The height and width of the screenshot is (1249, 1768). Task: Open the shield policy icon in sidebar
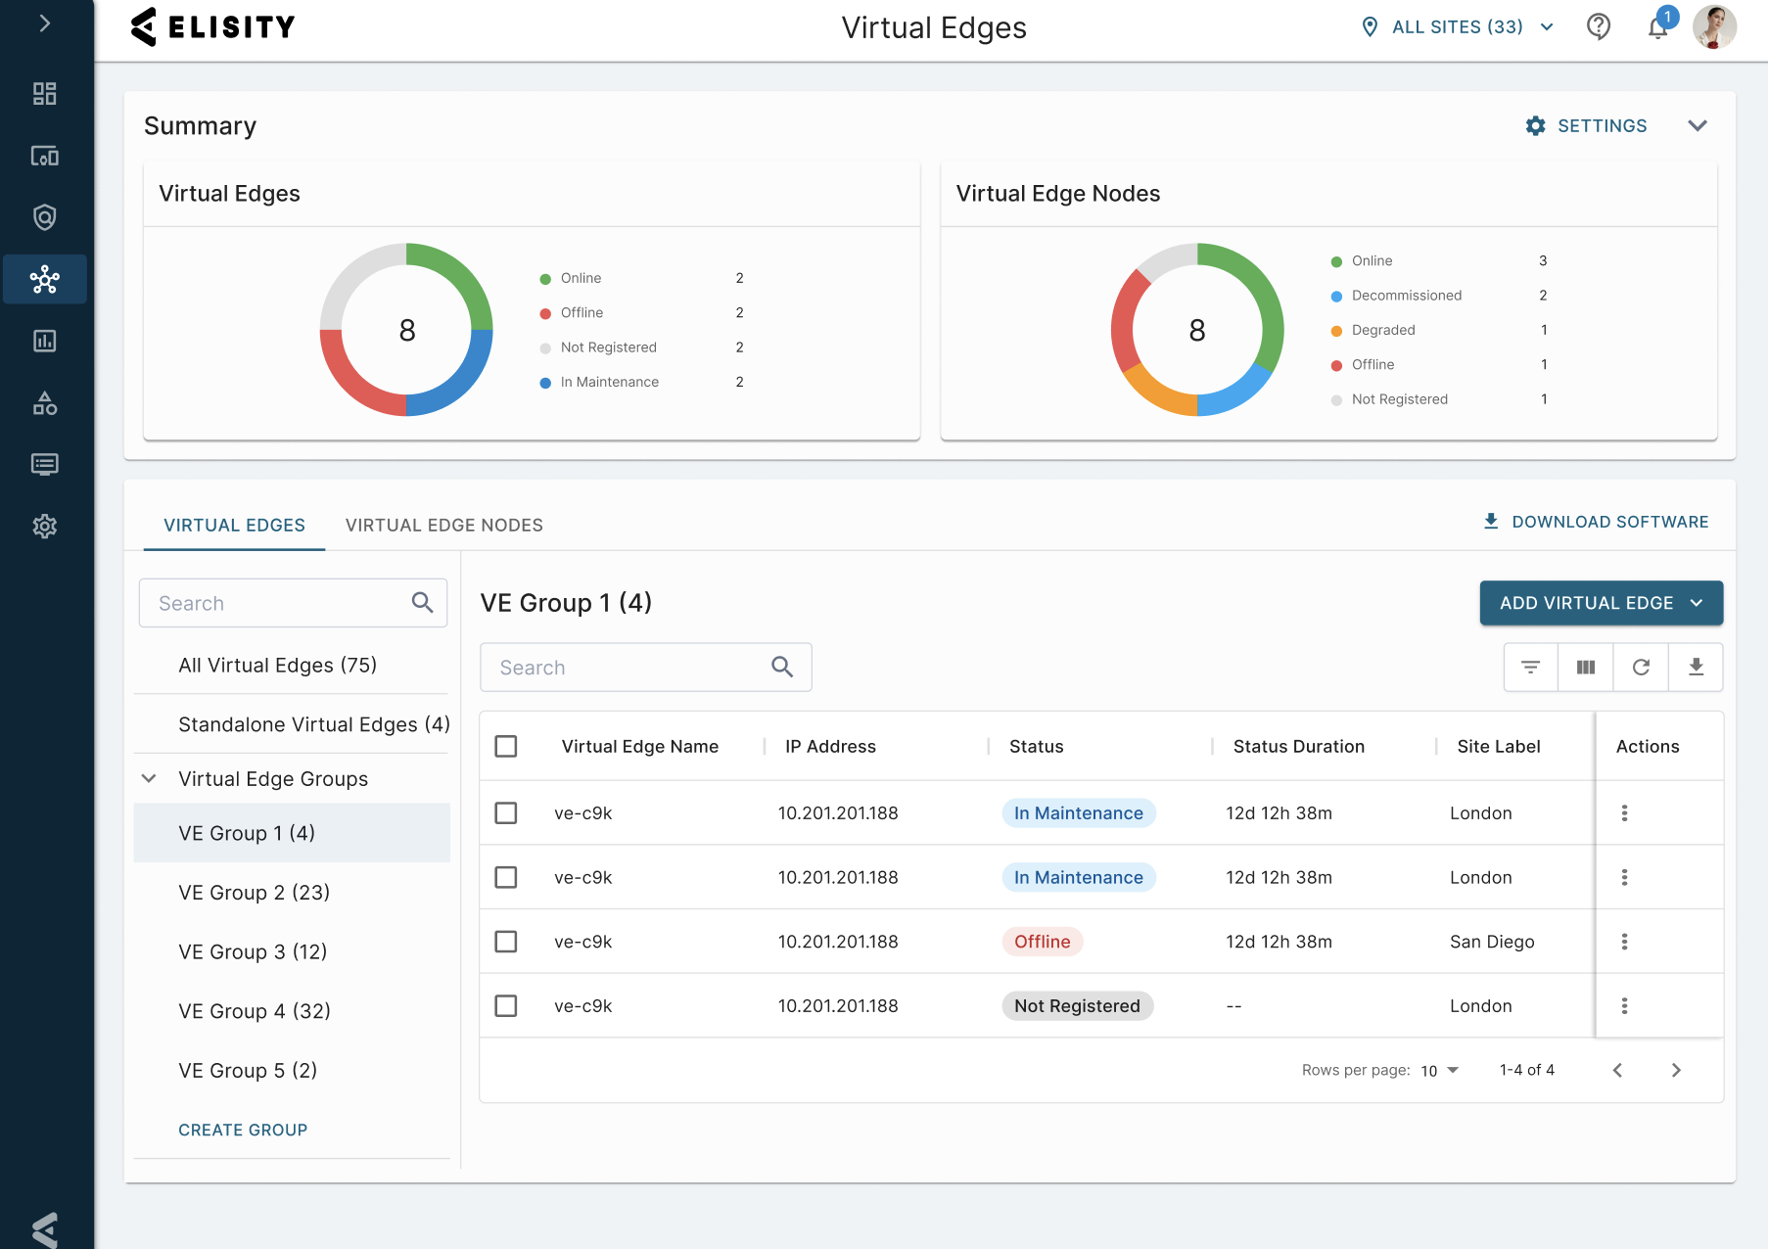[x=44, y=217]
